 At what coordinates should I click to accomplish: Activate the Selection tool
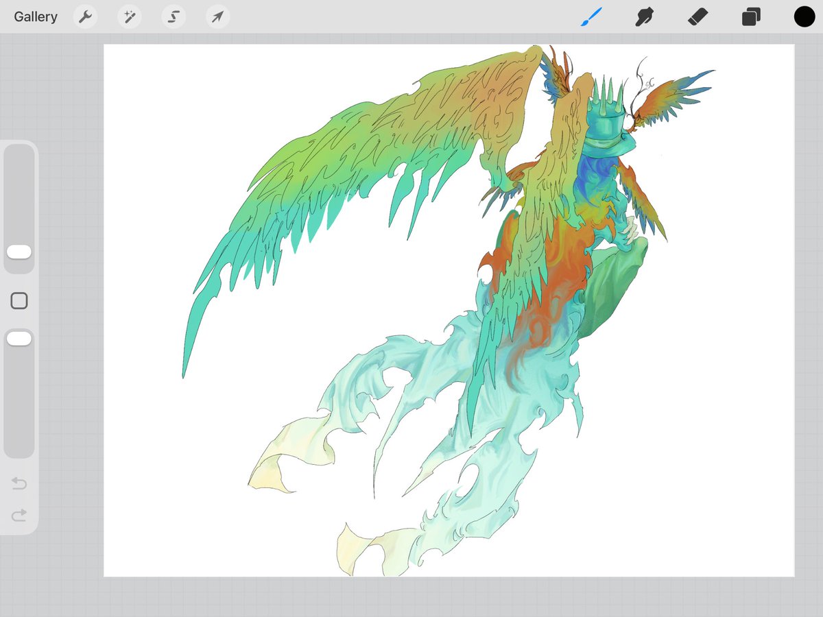(174, 17)
